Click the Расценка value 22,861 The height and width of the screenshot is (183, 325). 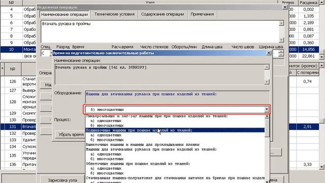(x=308, y=56)
